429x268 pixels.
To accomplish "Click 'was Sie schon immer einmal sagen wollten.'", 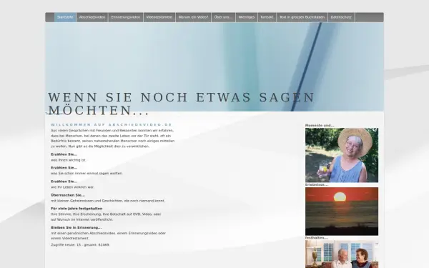I will click(x=87, y=174).
